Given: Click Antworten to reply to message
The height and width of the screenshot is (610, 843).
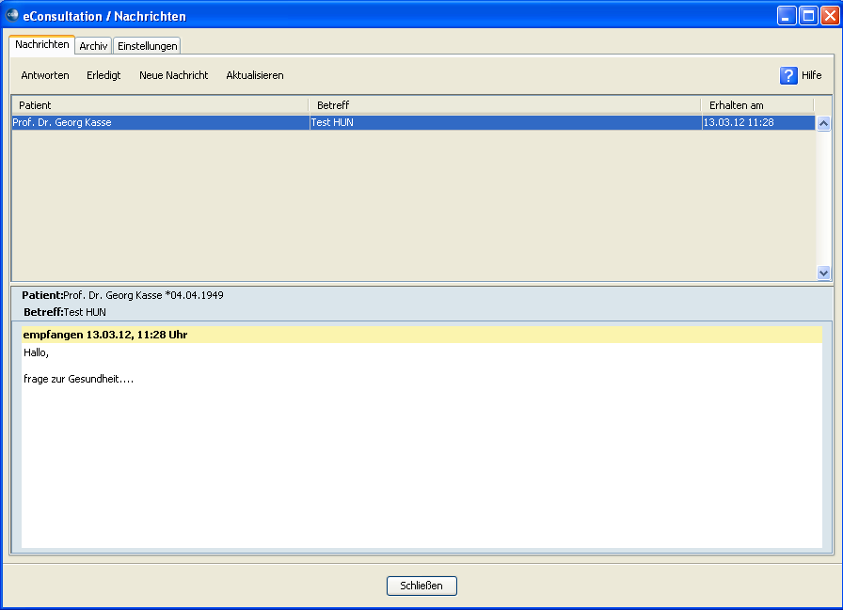Looking at the screenshot, I should click(45, 76).
